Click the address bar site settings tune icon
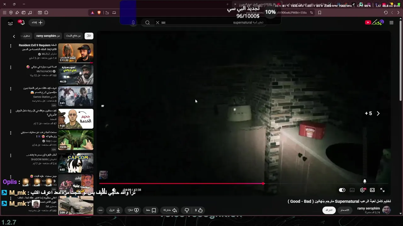Viewport: 403px width, 226px height. pyautogui.click(x=311, y=13)
